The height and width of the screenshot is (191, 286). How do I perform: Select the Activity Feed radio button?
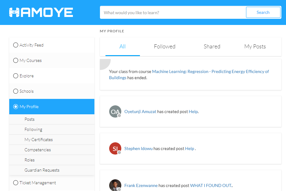[x=16, y=45]
